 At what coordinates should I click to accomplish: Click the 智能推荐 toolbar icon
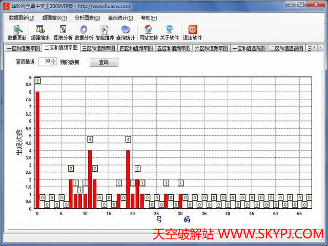click(105, 32)
